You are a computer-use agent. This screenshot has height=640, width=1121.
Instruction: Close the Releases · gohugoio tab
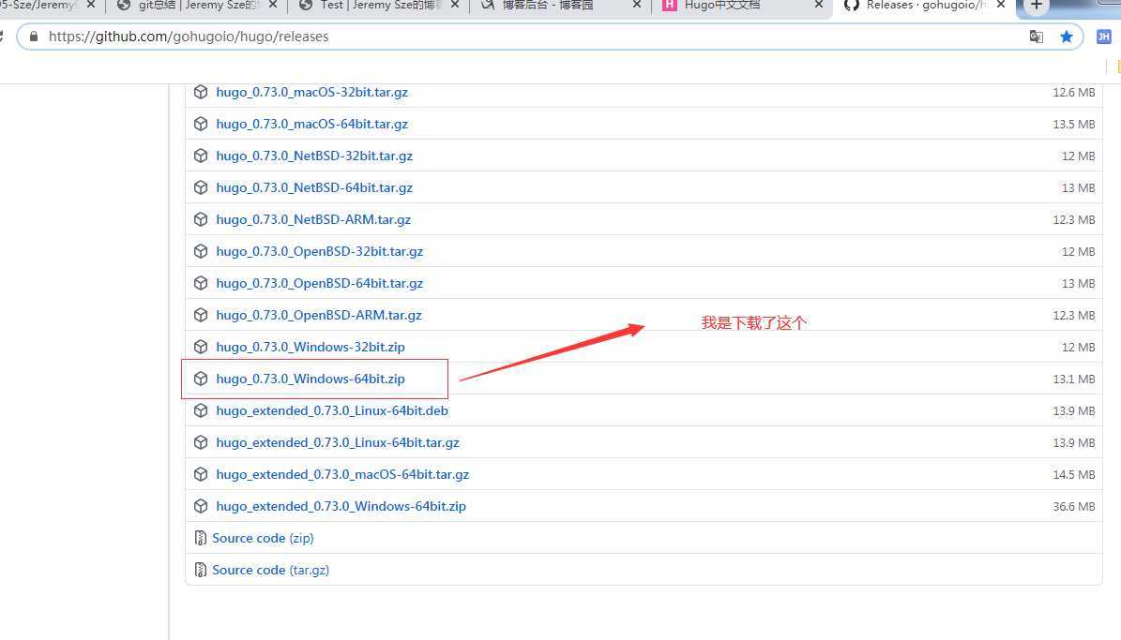[x=1001, y=5]
